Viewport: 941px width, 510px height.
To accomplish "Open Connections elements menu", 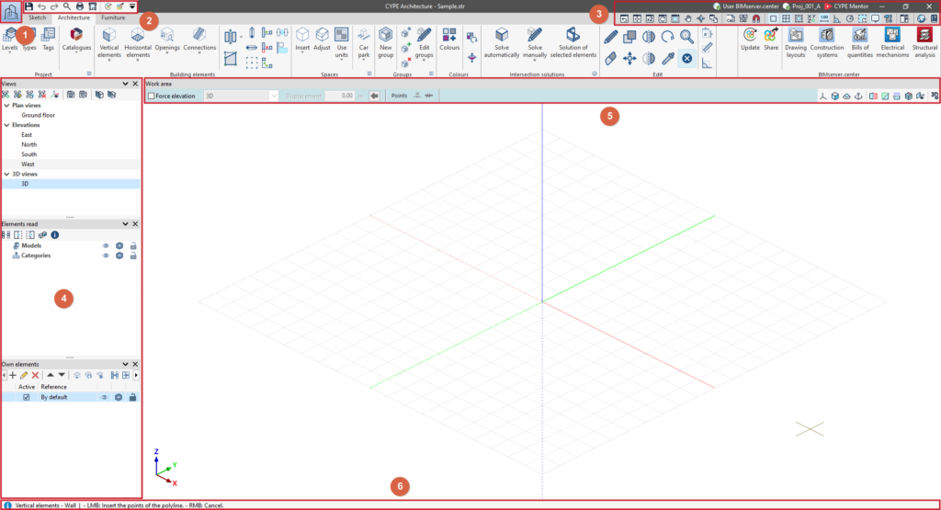I will (x=199, y=40).
